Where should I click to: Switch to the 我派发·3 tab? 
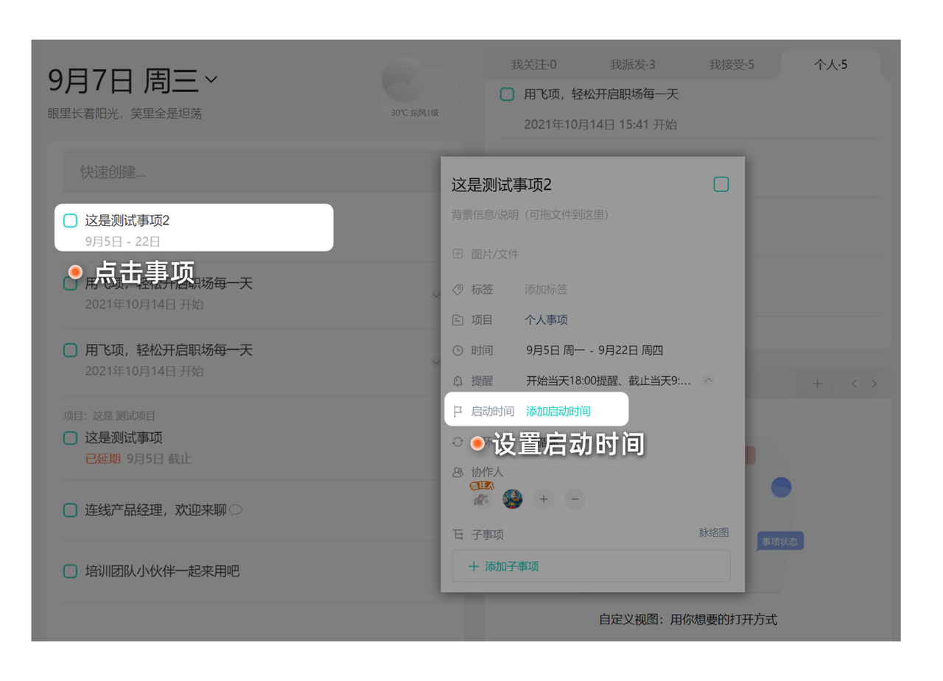tap(632, 65)
